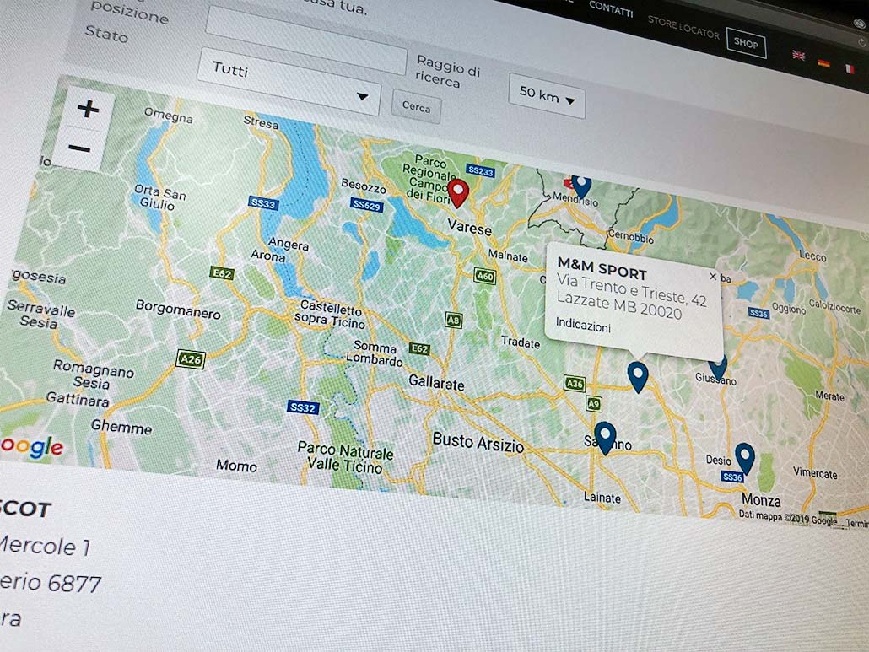
Task: Select the blue pin below M&M Sport popup
Action: click(x=638, y=377)
